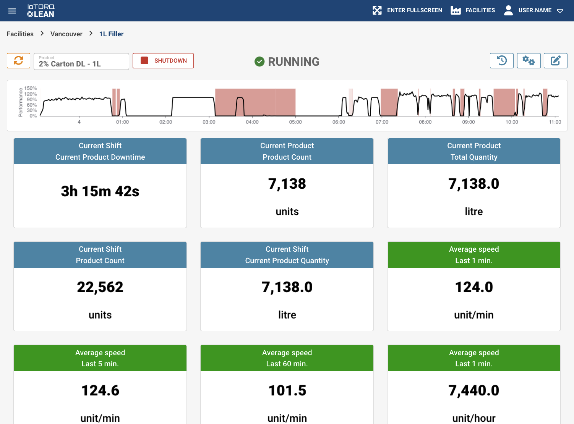The image size is (574, 424).
Task: Click the wide red downtime block near 04:00
Action: coord(255,102)
